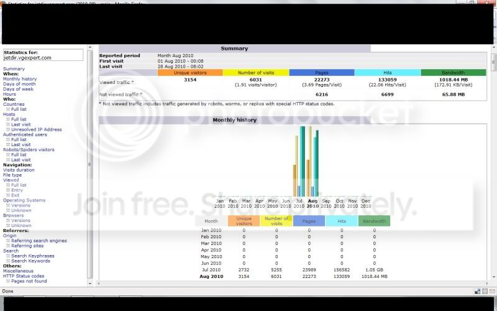
Task: Open the Monthly history link
Action: [x=20, y=79]
